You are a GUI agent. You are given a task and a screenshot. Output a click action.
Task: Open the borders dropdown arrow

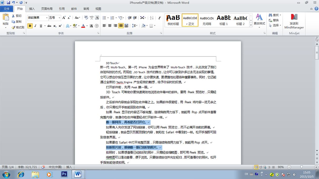click(x=155, y=26)
